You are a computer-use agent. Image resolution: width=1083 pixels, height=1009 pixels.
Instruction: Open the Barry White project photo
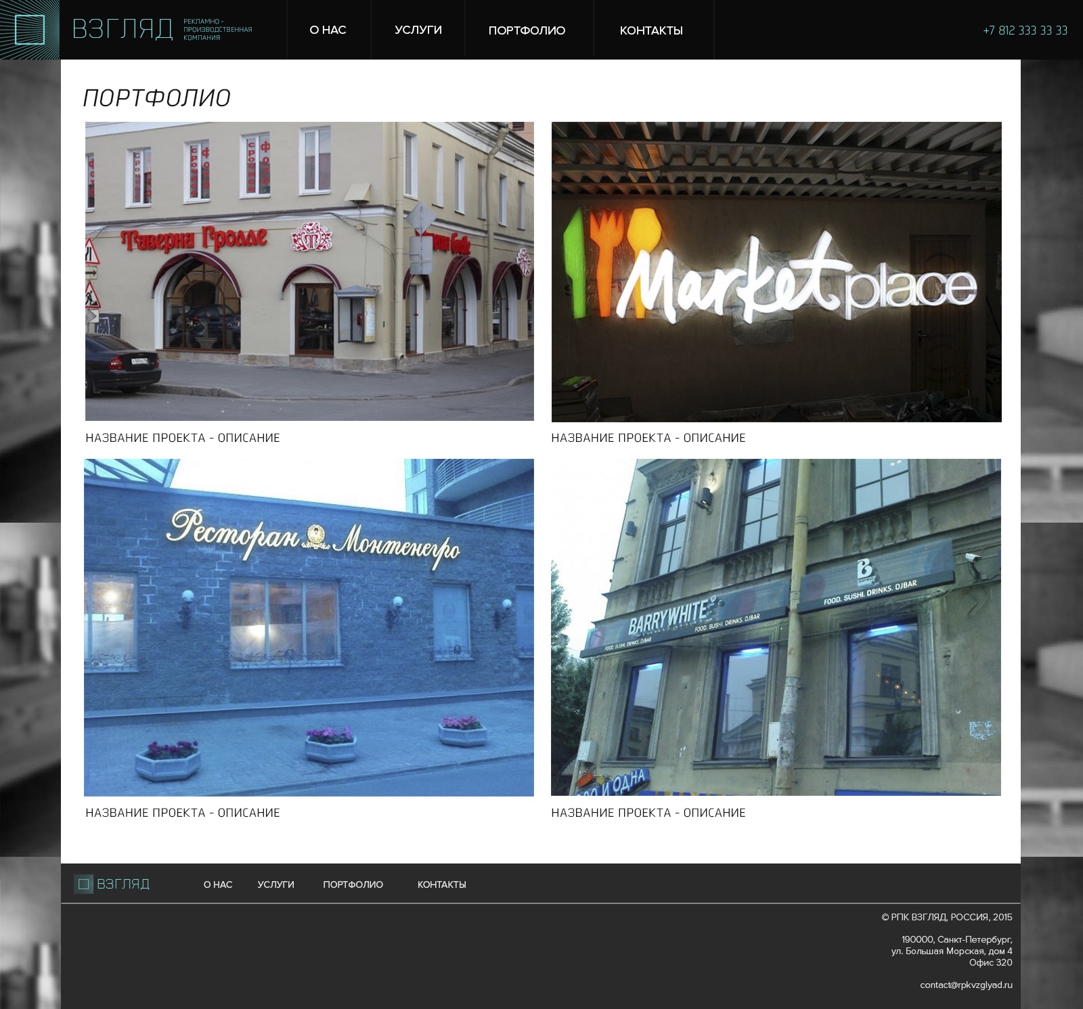pos(776,627)
